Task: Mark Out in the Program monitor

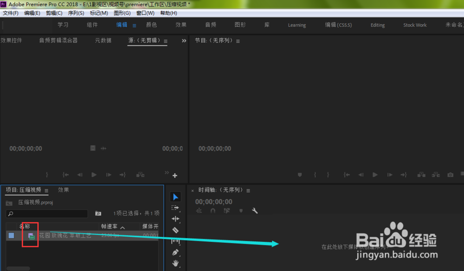Action: [x=328, y=175]
